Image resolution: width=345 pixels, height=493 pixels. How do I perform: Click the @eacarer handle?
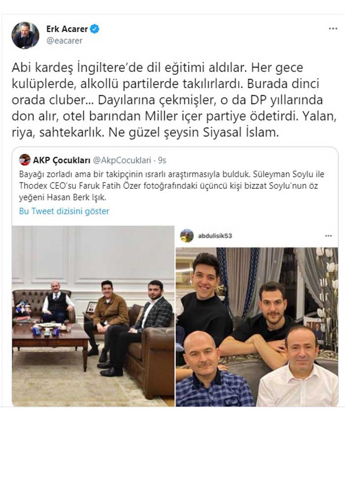tap(65, 40)
